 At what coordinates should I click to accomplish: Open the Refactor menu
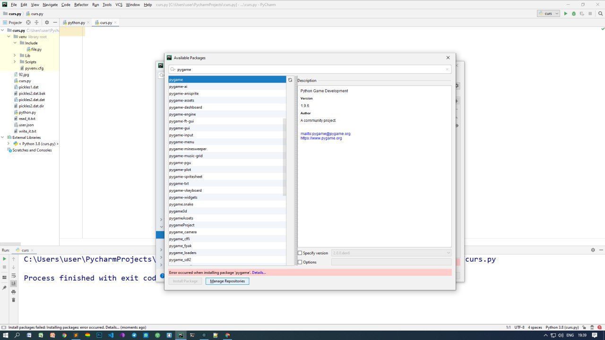pyautogui.click(x=81, y=5)
